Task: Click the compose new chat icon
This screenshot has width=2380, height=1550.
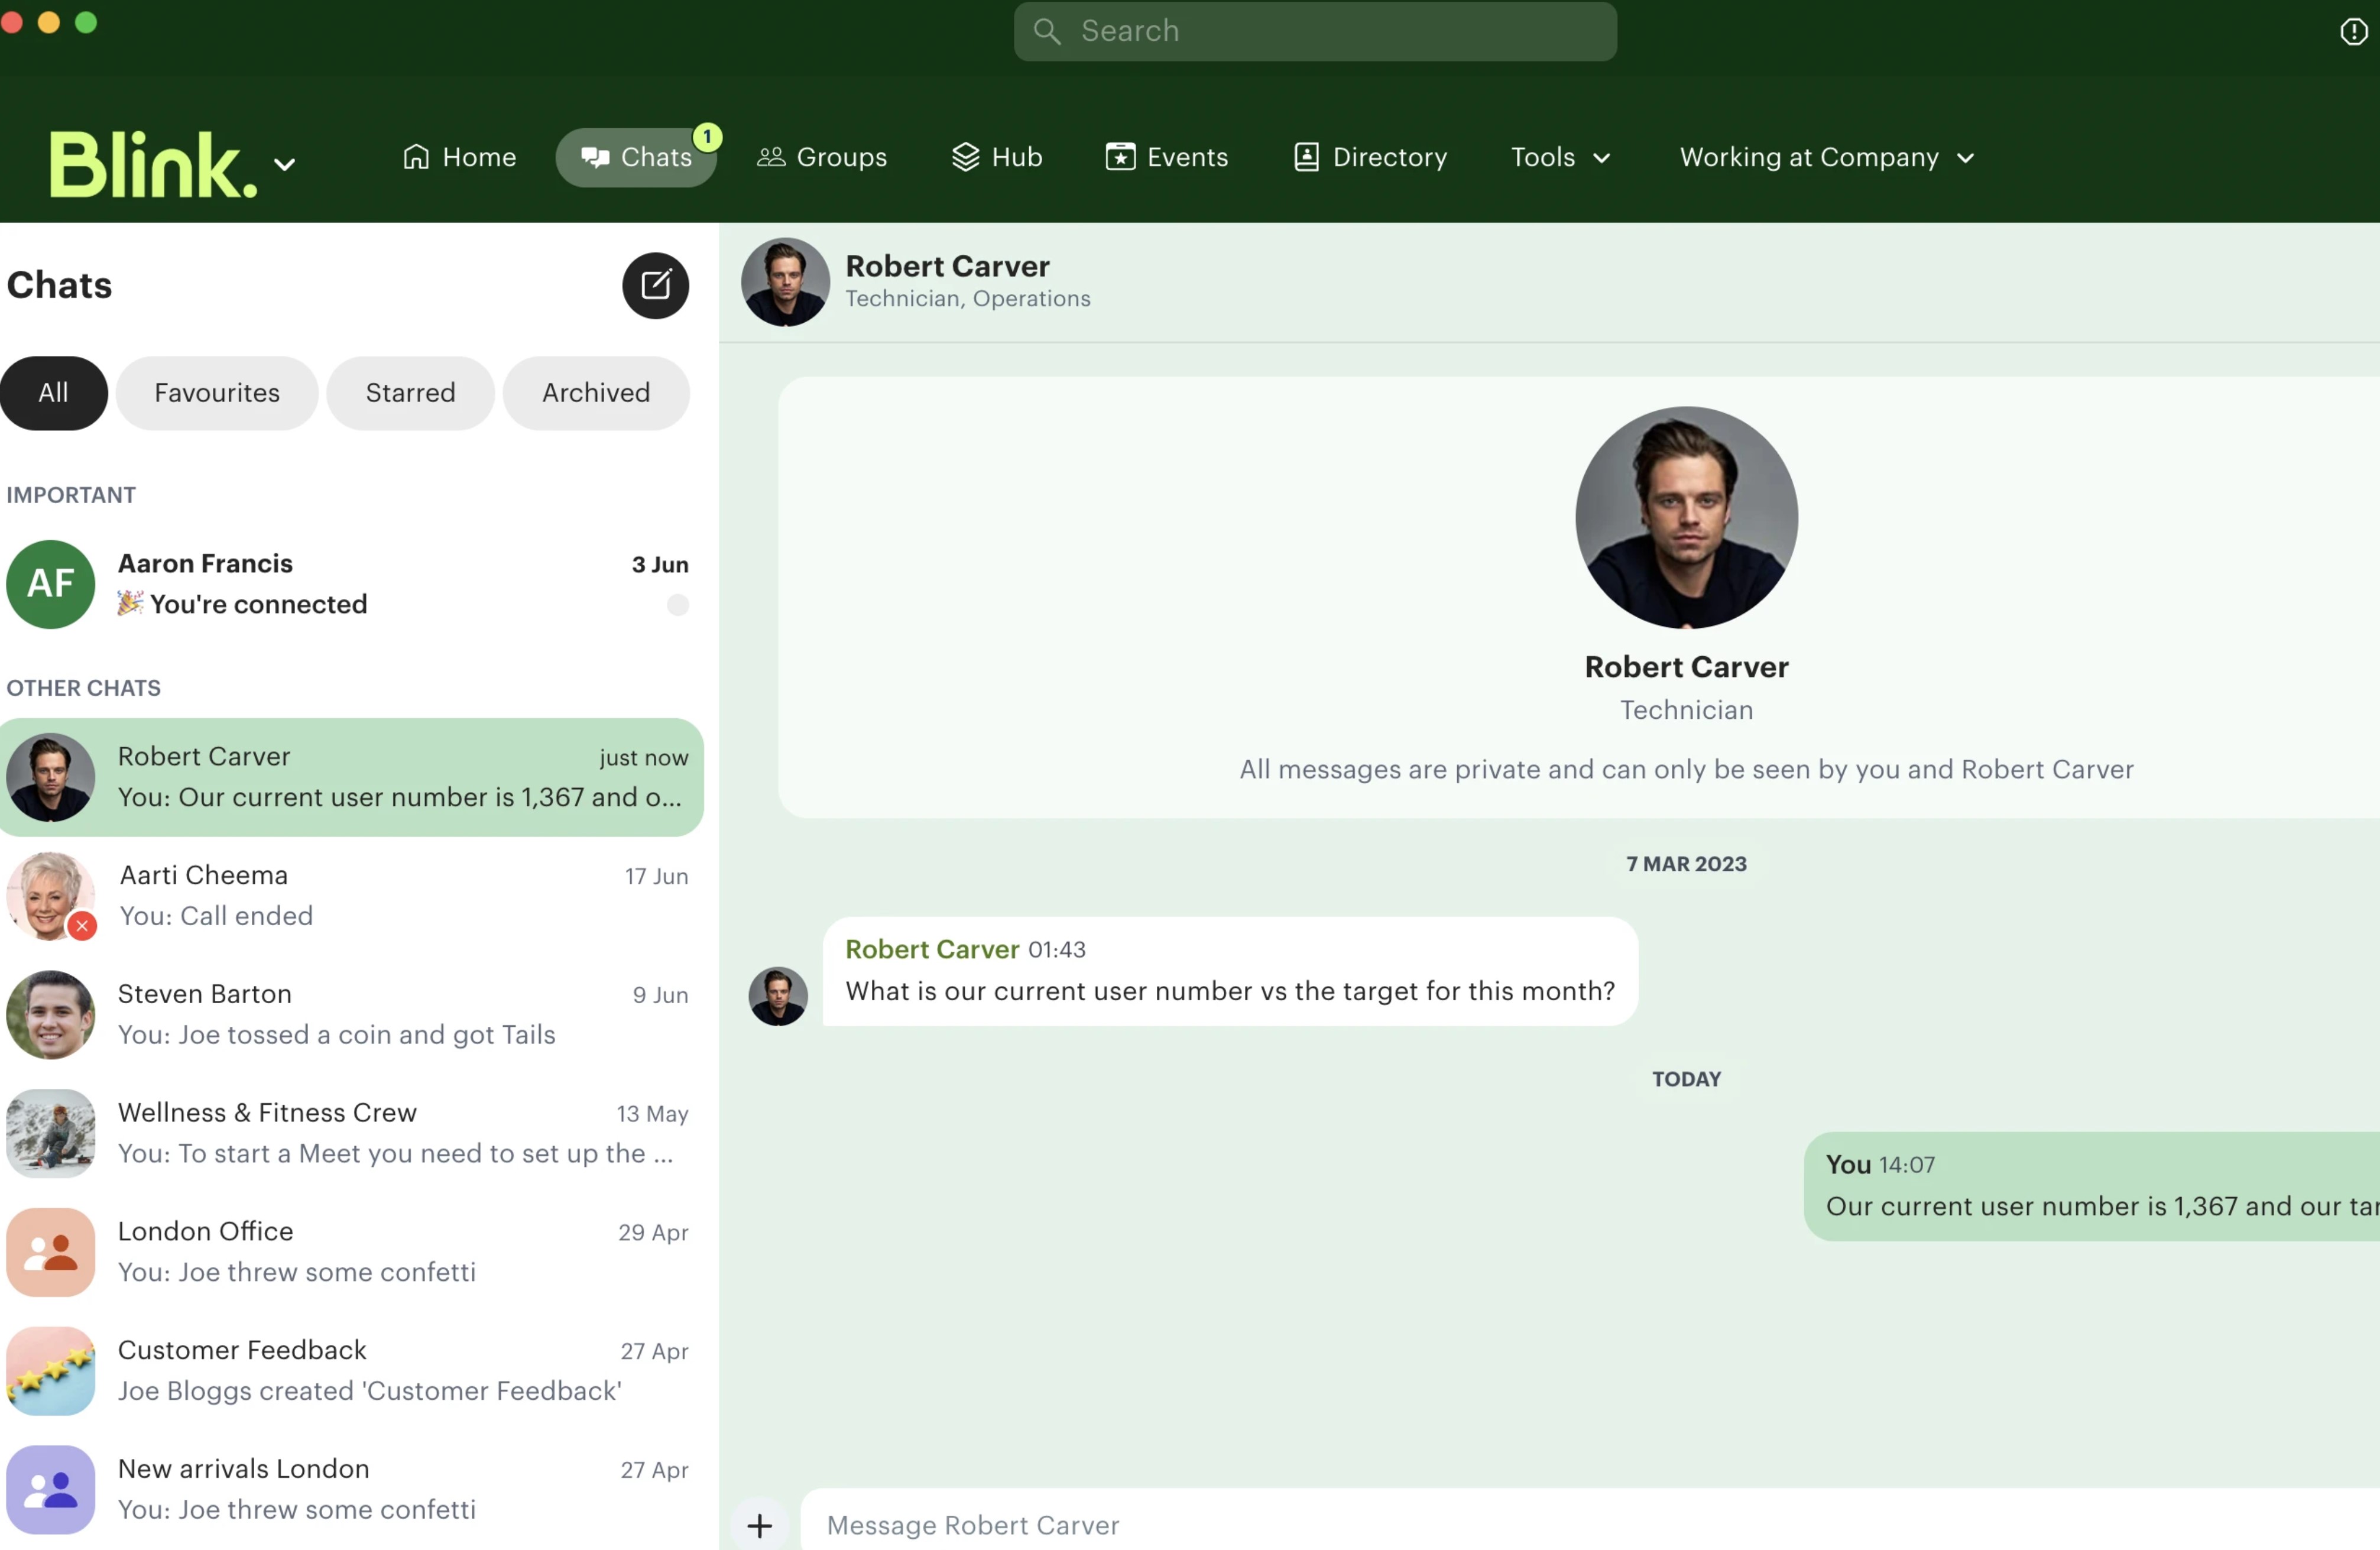Action: pyautogui.click(x=655, y=285)
